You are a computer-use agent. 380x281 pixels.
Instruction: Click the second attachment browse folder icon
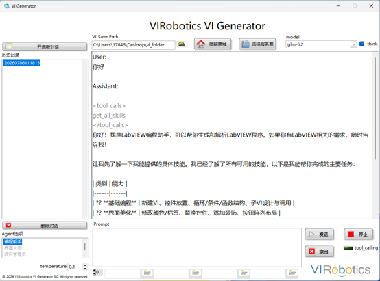click(x=195, y=273)
